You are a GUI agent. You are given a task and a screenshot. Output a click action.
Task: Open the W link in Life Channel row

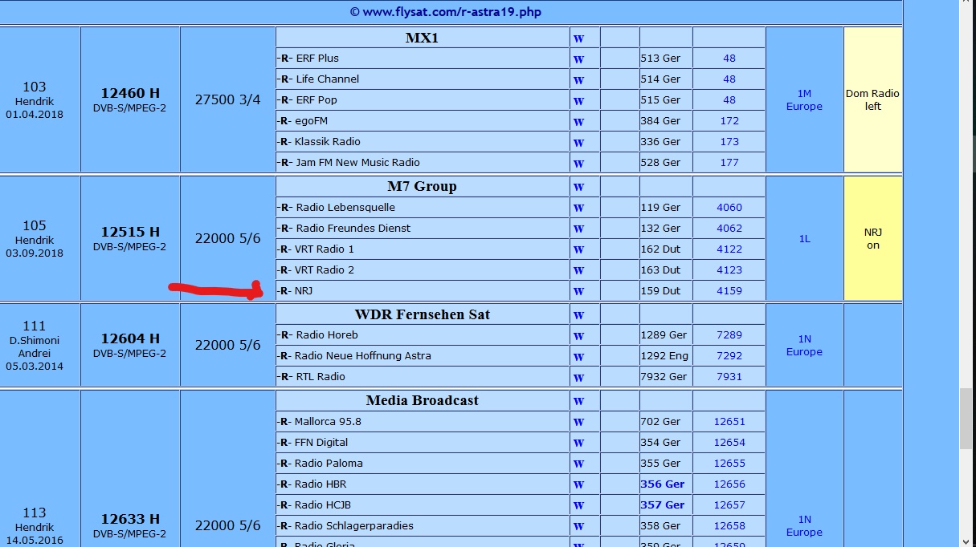[578, 79]
